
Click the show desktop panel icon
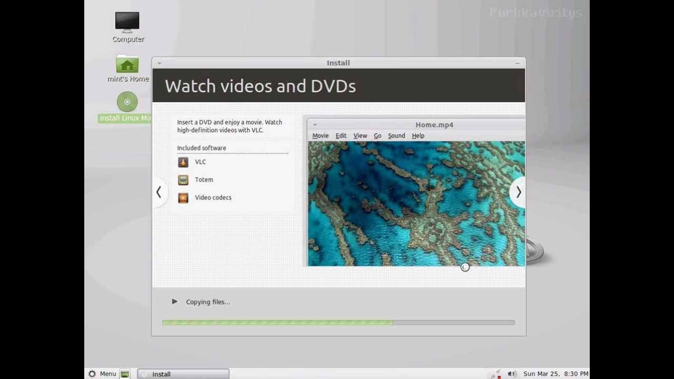click(x=125, y=374)
